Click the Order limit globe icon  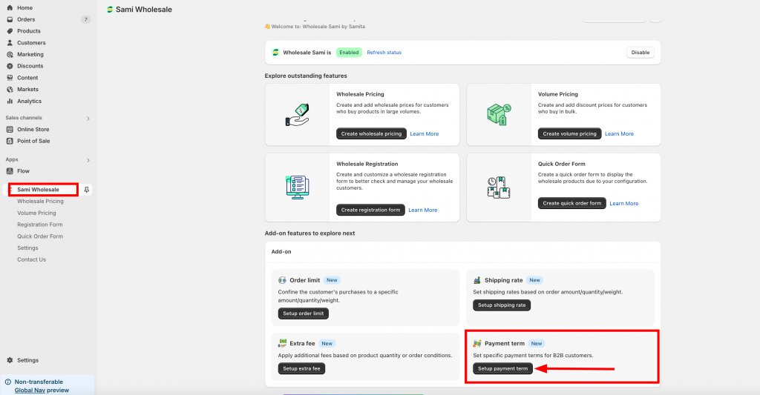[x=282, y=280]
